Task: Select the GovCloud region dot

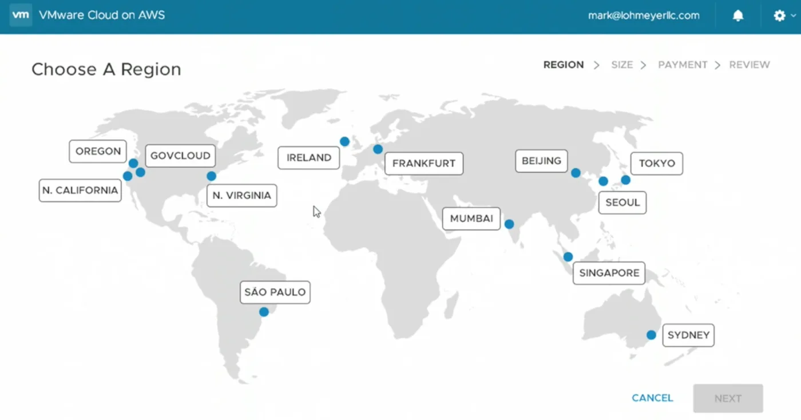Action: point(141,172)
